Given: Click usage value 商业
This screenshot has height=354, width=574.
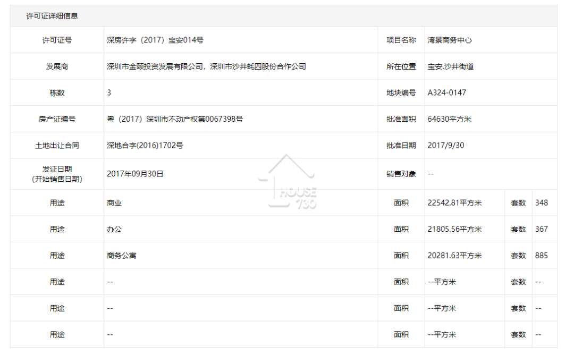Looking at the screenshot, I should click(114, 203).
